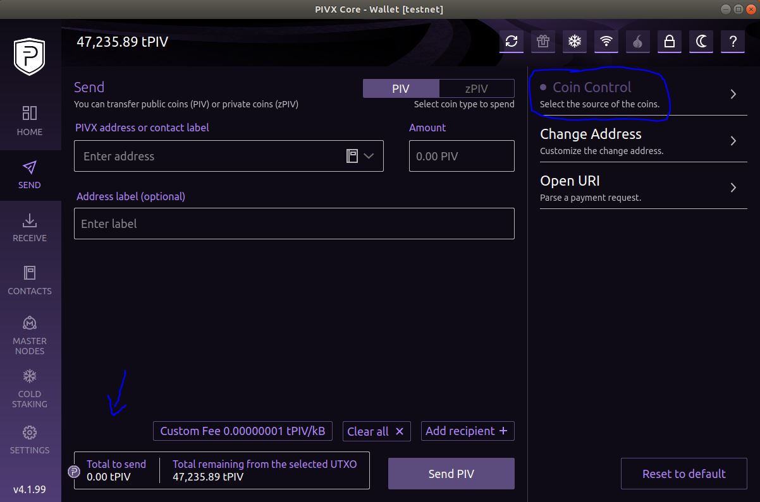Click the small PIVX coin icon near totals
Image resolution: width=760 pixels, height=502 pixels.
pos(74,470)
